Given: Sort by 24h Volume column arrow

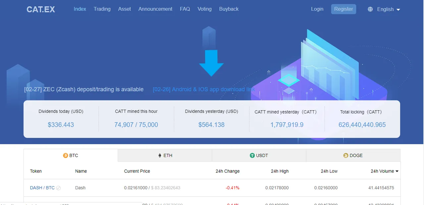Looking at the screenshot, I should tap(397, 171).
